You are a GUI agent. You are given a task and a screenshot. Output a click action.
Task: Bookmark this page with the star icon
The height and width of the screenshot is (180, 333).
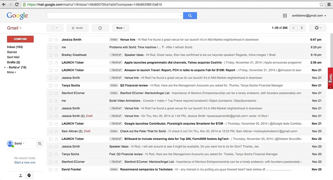[x=322, y=4]
